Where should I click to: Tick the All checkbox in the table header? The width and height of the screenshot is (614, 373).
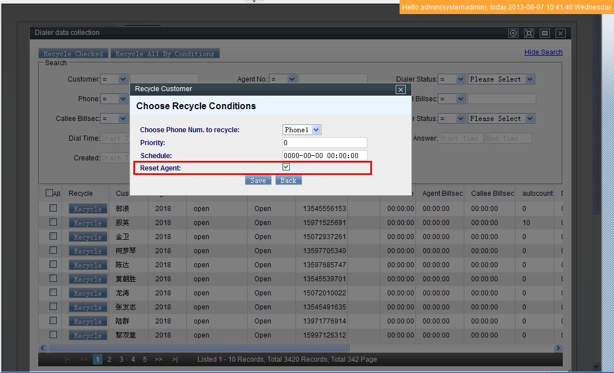[50, 193]
